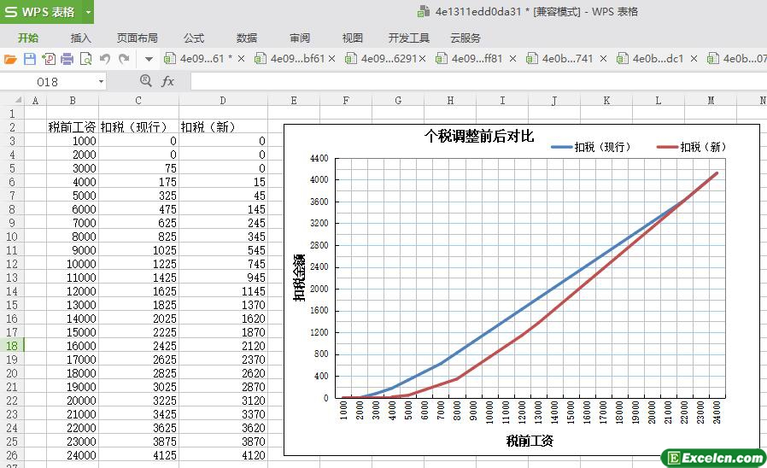The height and width of the screenshot is (468, 767).
Task: Open the WPS 表格 application menu dropdown
Action: pyautogui.click(x=88, y=12)
